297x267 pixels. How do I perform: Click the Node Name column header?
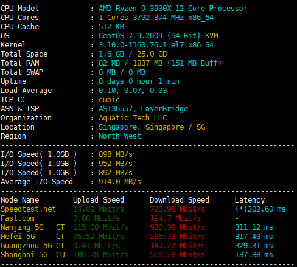(x=19, y=200)
